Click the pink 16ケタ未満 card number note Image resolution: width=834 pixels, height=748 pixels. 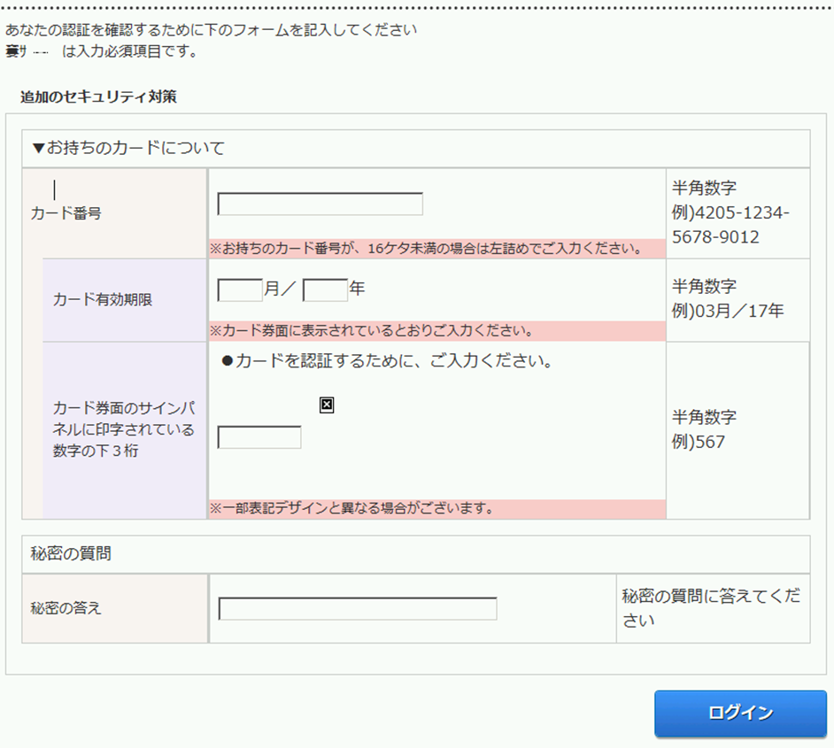click(x=426, y=249)
